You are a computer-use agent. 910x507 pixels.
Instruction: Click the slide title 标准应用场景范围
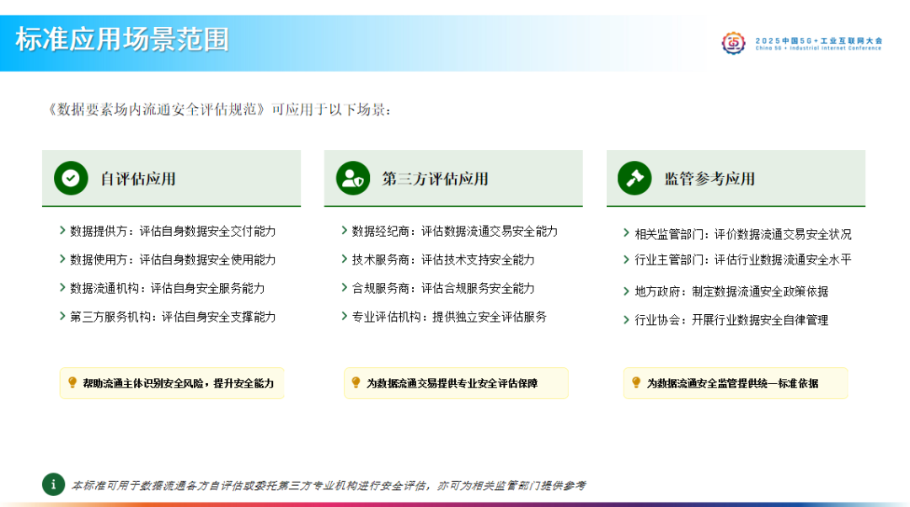(x=122, y=40)
